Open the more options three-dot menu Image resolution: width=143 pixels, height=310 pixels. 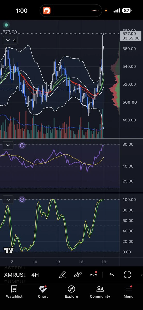tap(93, 274)
